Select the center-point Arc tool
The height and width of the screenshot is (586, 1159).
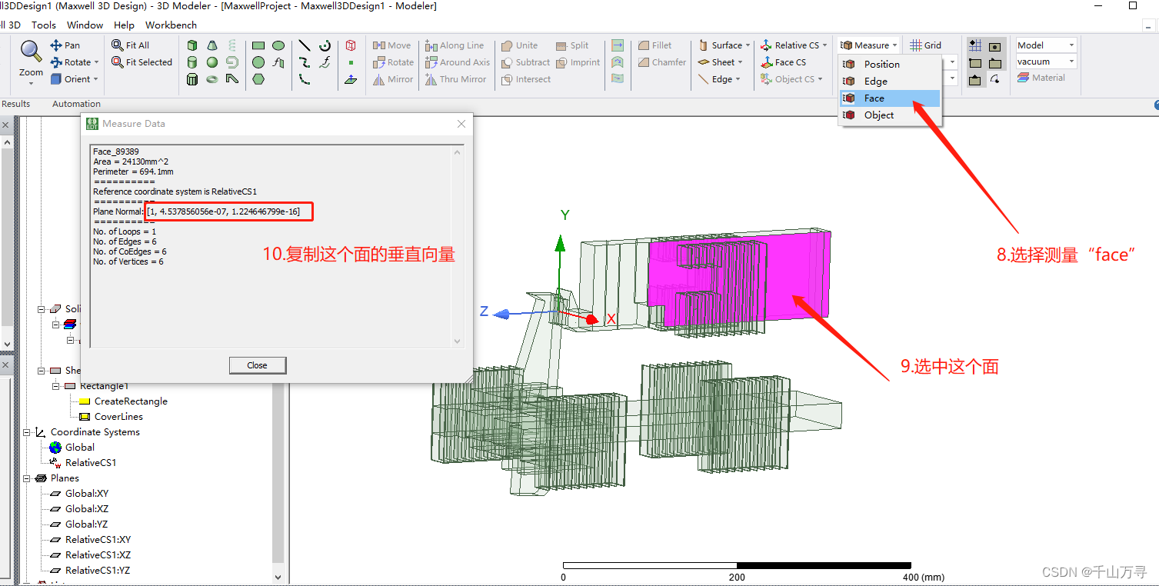pyautogui.click(x=325, y=45)
